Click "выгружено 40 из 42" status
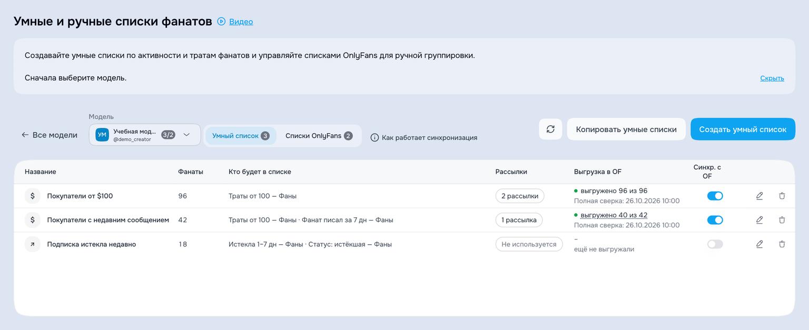This screenshot has height=330, width=809. point(614,215)
